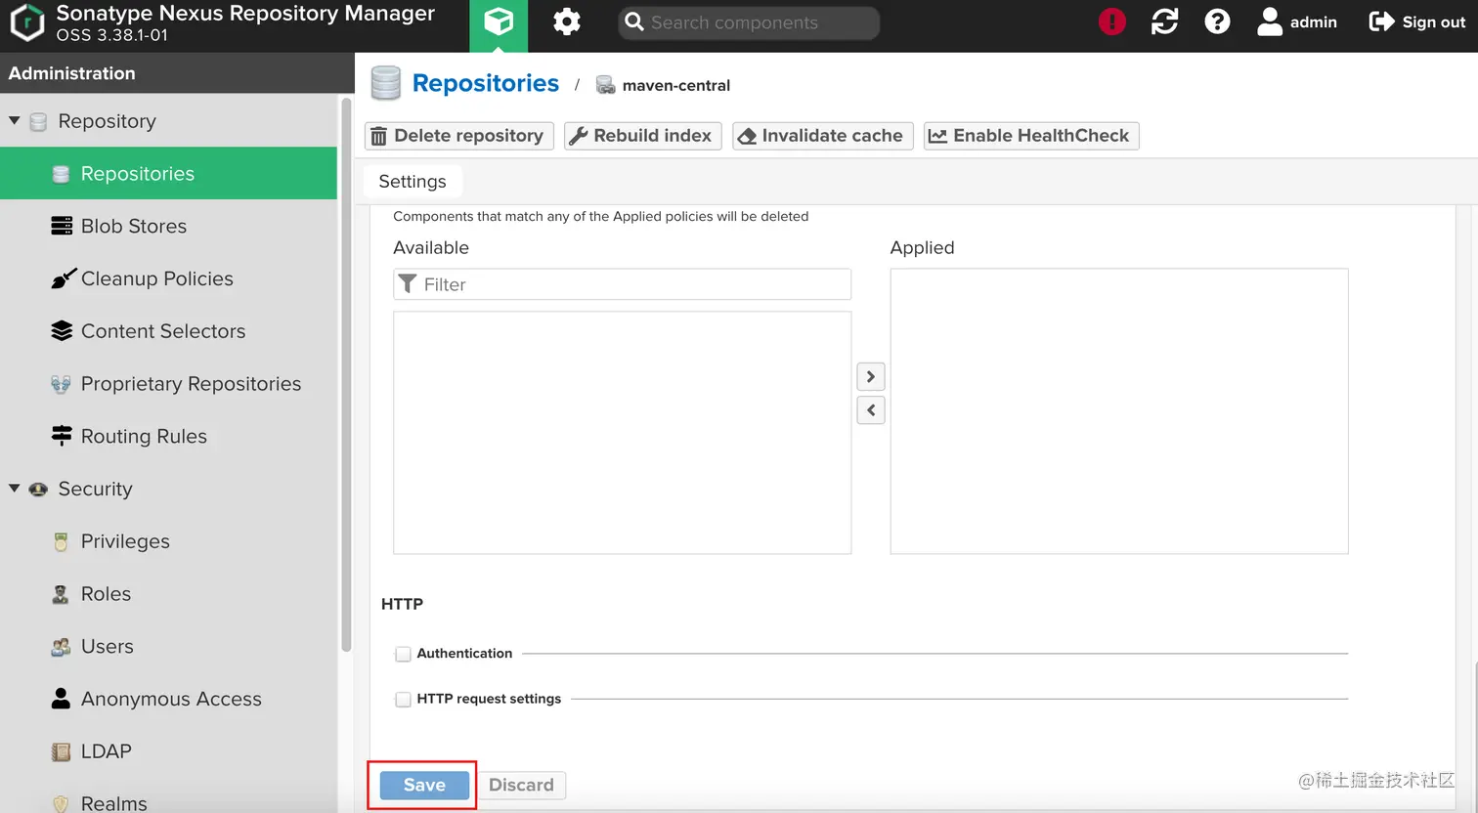Click the Security section icon
1478x813 pixels.
pyautogui.click(x=38, y=489)
